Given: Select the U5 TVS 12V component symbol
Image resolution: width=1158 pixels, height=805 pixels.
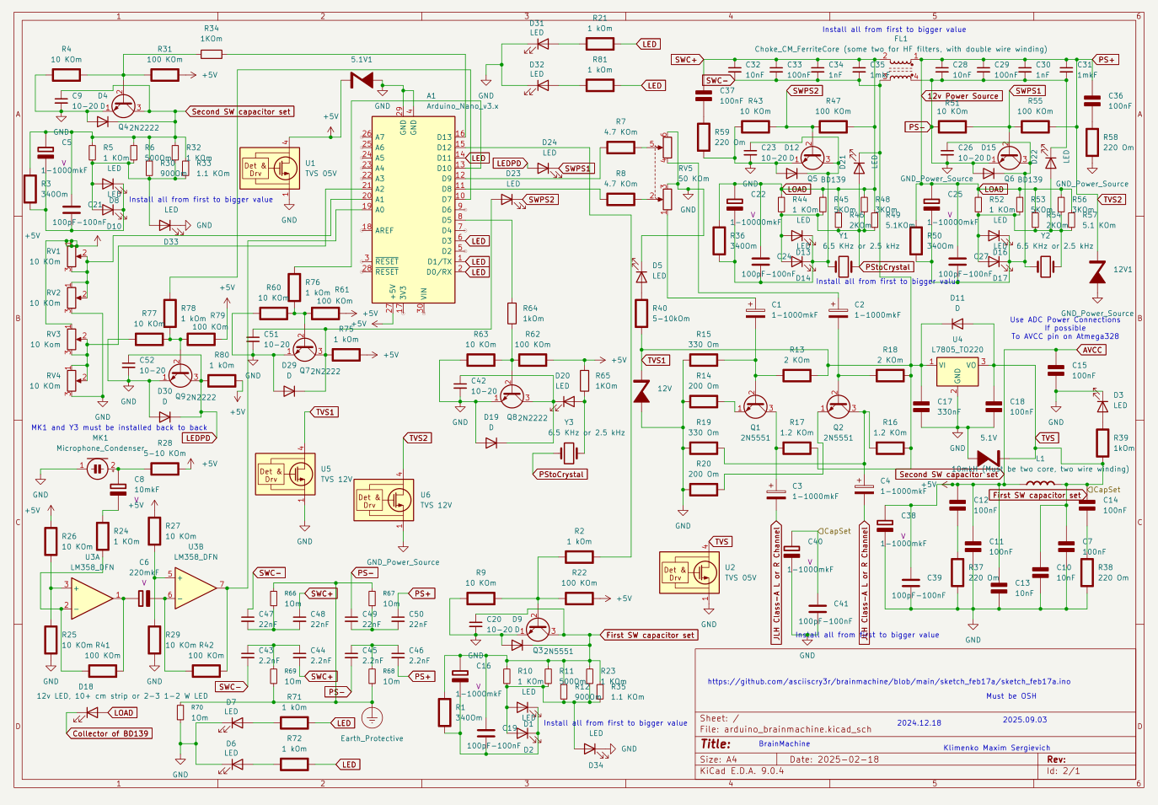Looking at the screenshot, I should tap(286, 474).
